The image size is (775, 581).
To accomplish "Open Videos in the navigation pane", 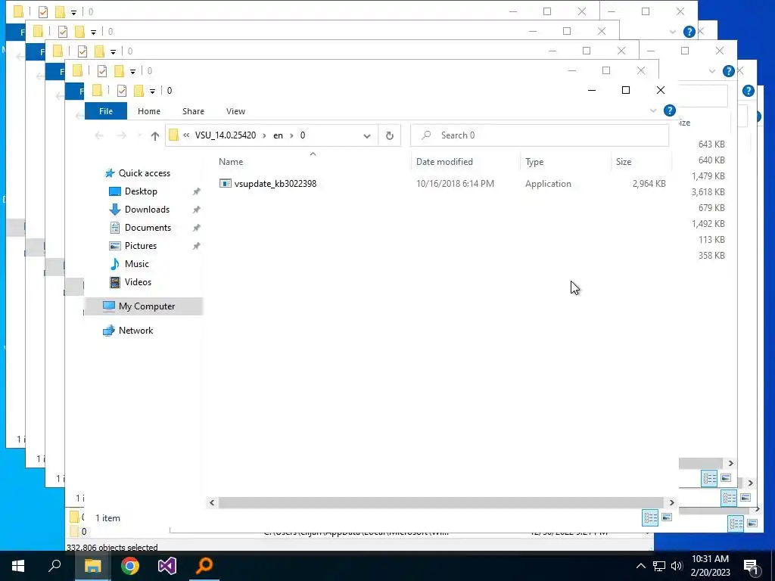I will (138, 282).
